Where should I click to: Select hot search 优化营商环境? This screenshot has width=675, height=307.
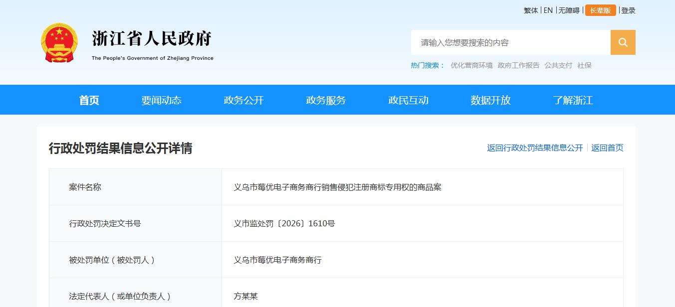[471, 65]
